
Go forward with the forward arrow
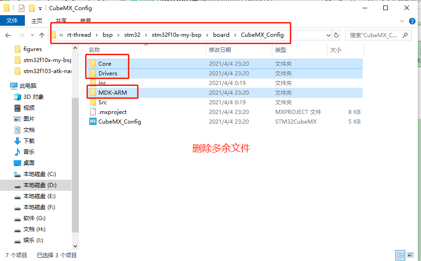click(22, 35)
